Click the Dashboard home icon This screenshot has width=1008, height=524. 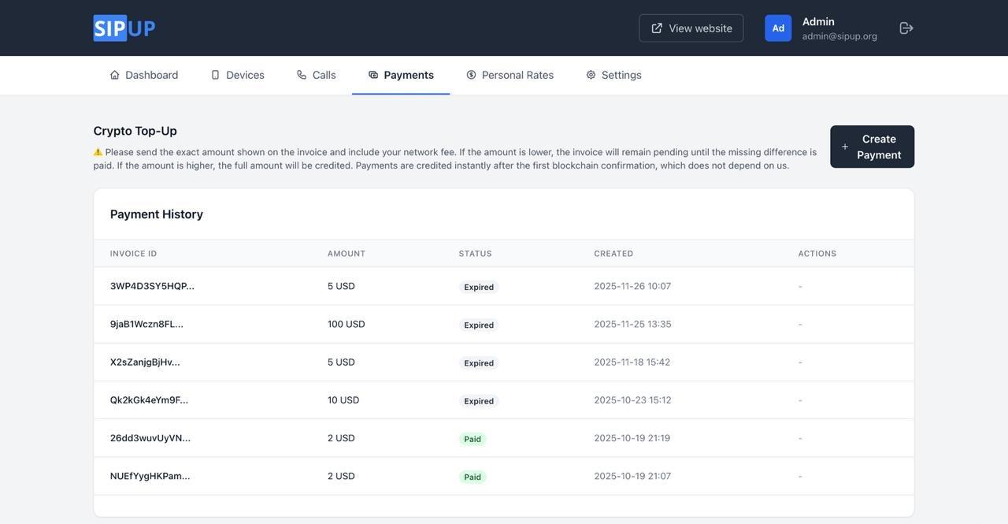pos(115,75)
